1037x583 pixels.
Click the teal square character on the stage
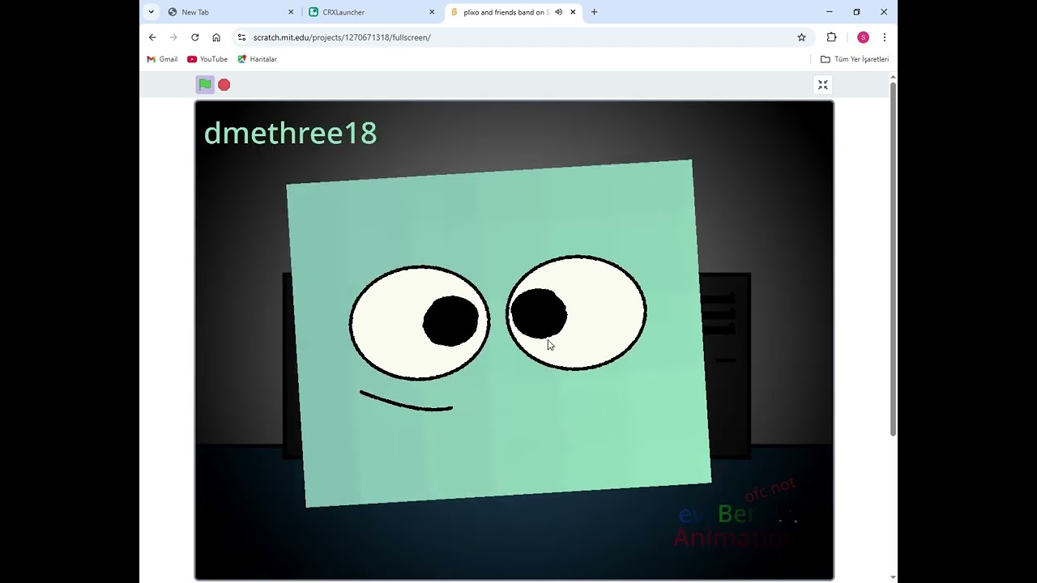497,334
